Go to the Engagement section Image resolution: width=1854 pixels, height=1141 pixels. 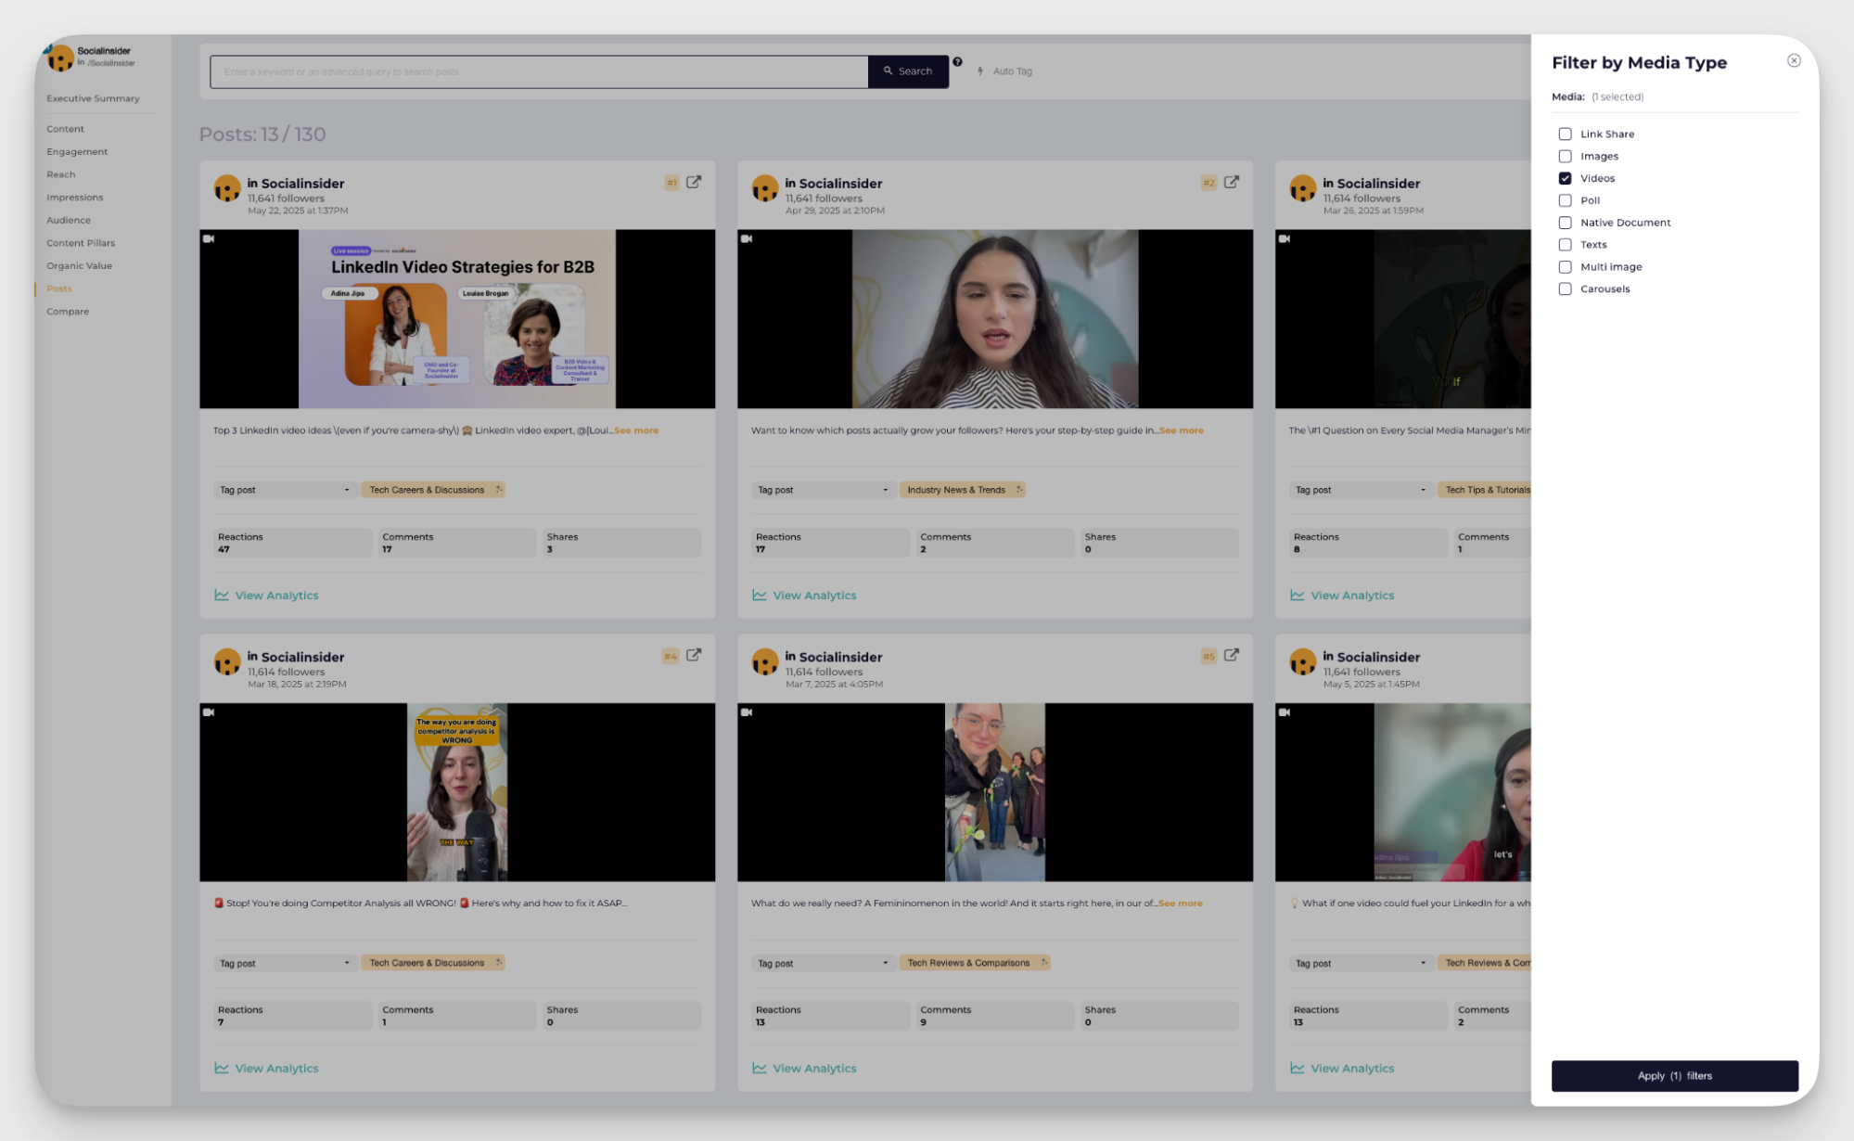pyautogui.click(x=77, y=151)
